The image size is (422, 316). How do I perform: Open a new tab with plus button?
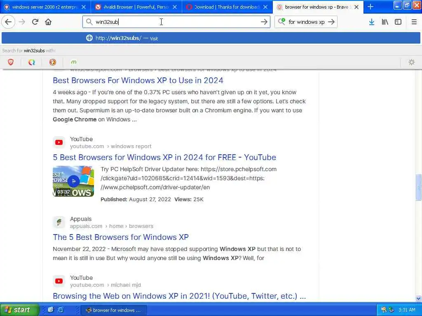[x=370, y=7]
